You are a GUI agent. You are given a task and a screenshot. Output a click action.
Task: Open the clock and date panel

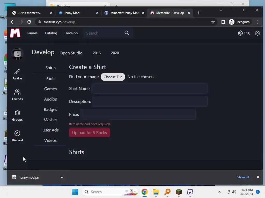pyautogui.click(x=246, y=192)
